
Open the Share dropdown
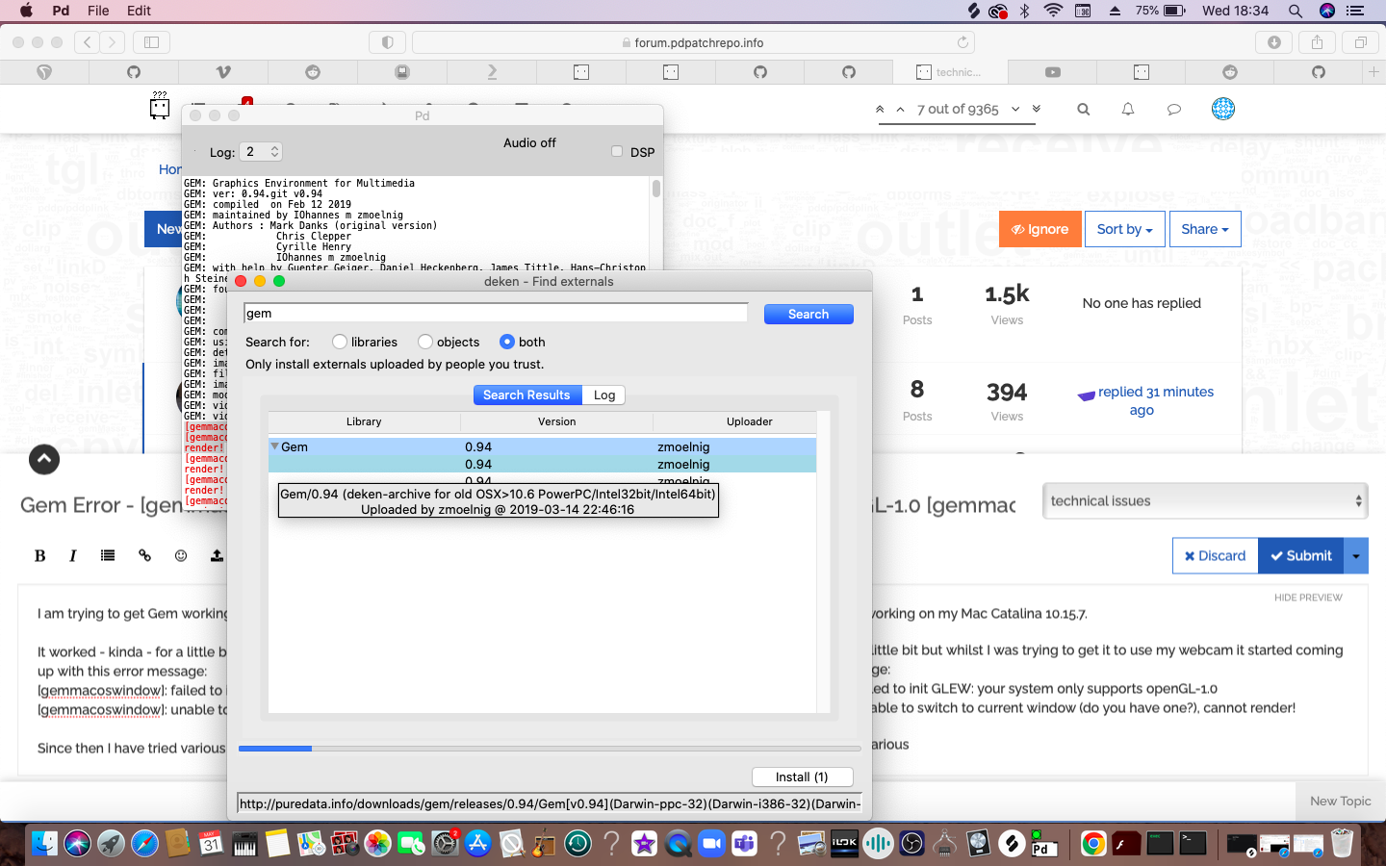[1205, 229]
